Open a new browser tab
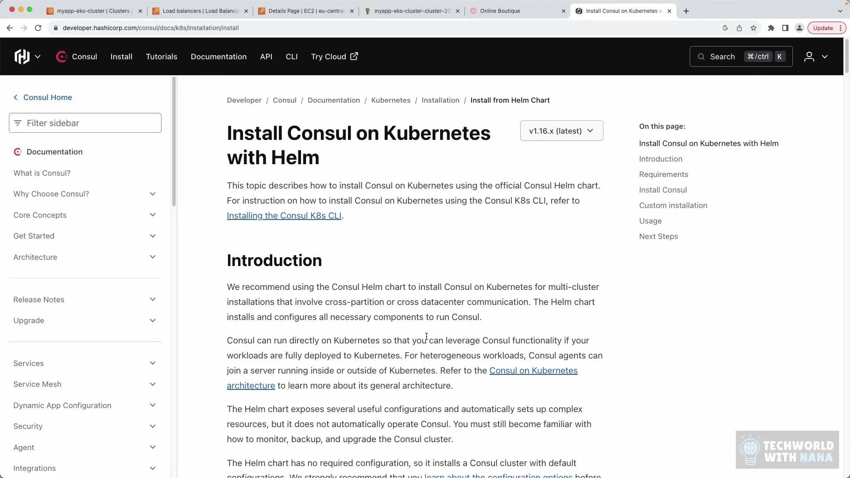 pos(686,11)
